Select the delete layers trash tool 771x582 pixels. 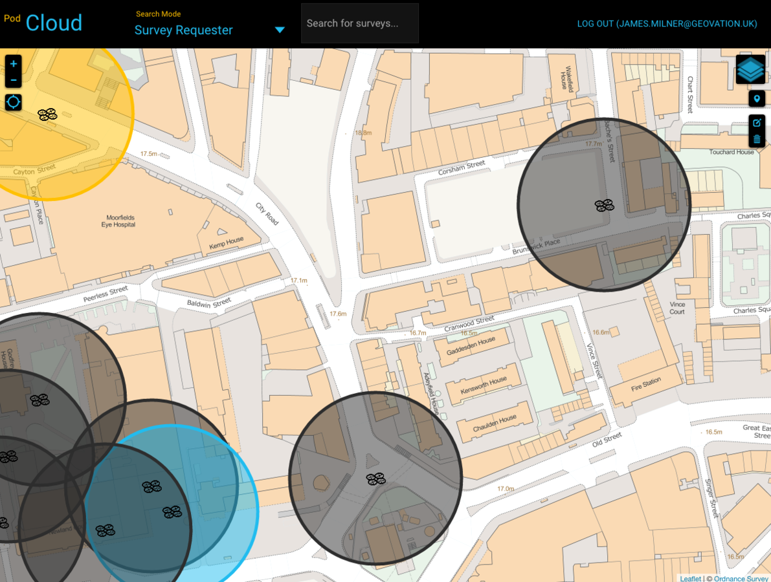pos(757,139)
